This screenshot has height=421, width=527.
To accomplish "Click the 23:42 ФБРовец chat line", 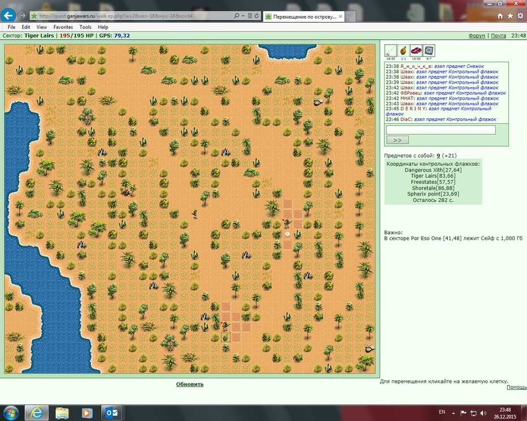I will [x=445, y=93].
